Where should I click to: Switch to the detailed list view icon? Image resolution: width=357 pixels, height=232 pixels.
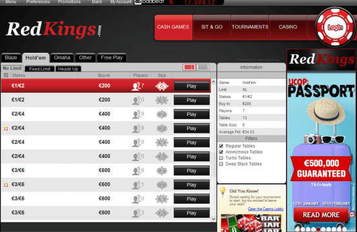coord(189,67)
